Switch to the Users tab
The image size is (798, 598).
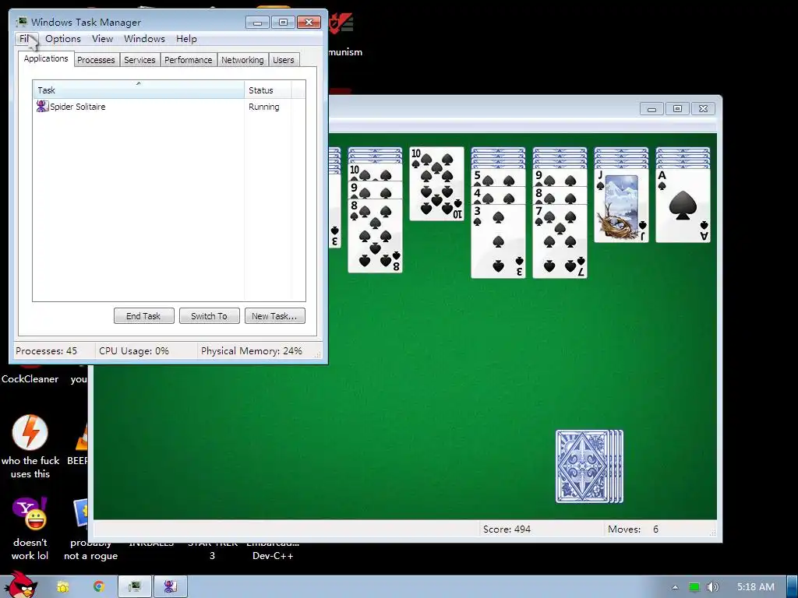coord(284,60)
